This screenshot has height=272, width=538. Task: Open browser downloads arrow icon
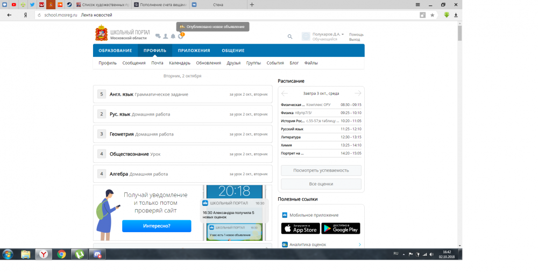coord(456,15)
